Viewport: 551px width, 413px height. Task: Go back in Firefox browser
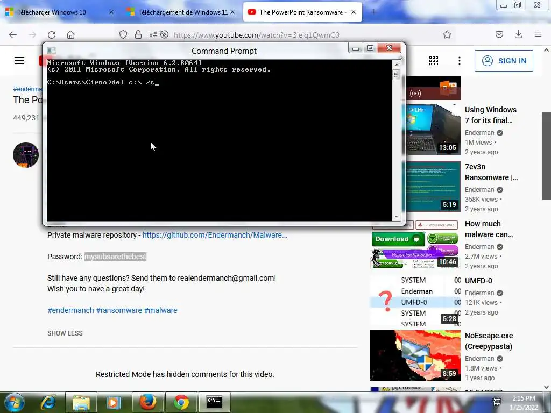pyautogui.click(x=13, y=34)
